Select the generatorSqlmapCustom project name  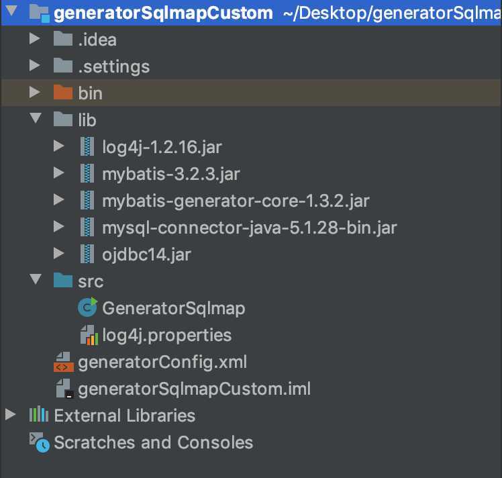click(163, 13)
